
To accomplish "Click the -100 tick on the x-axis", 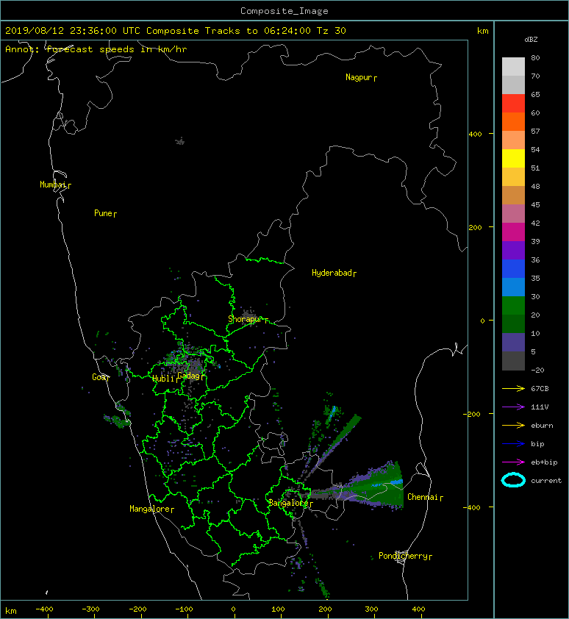I will tap(184, 609).
